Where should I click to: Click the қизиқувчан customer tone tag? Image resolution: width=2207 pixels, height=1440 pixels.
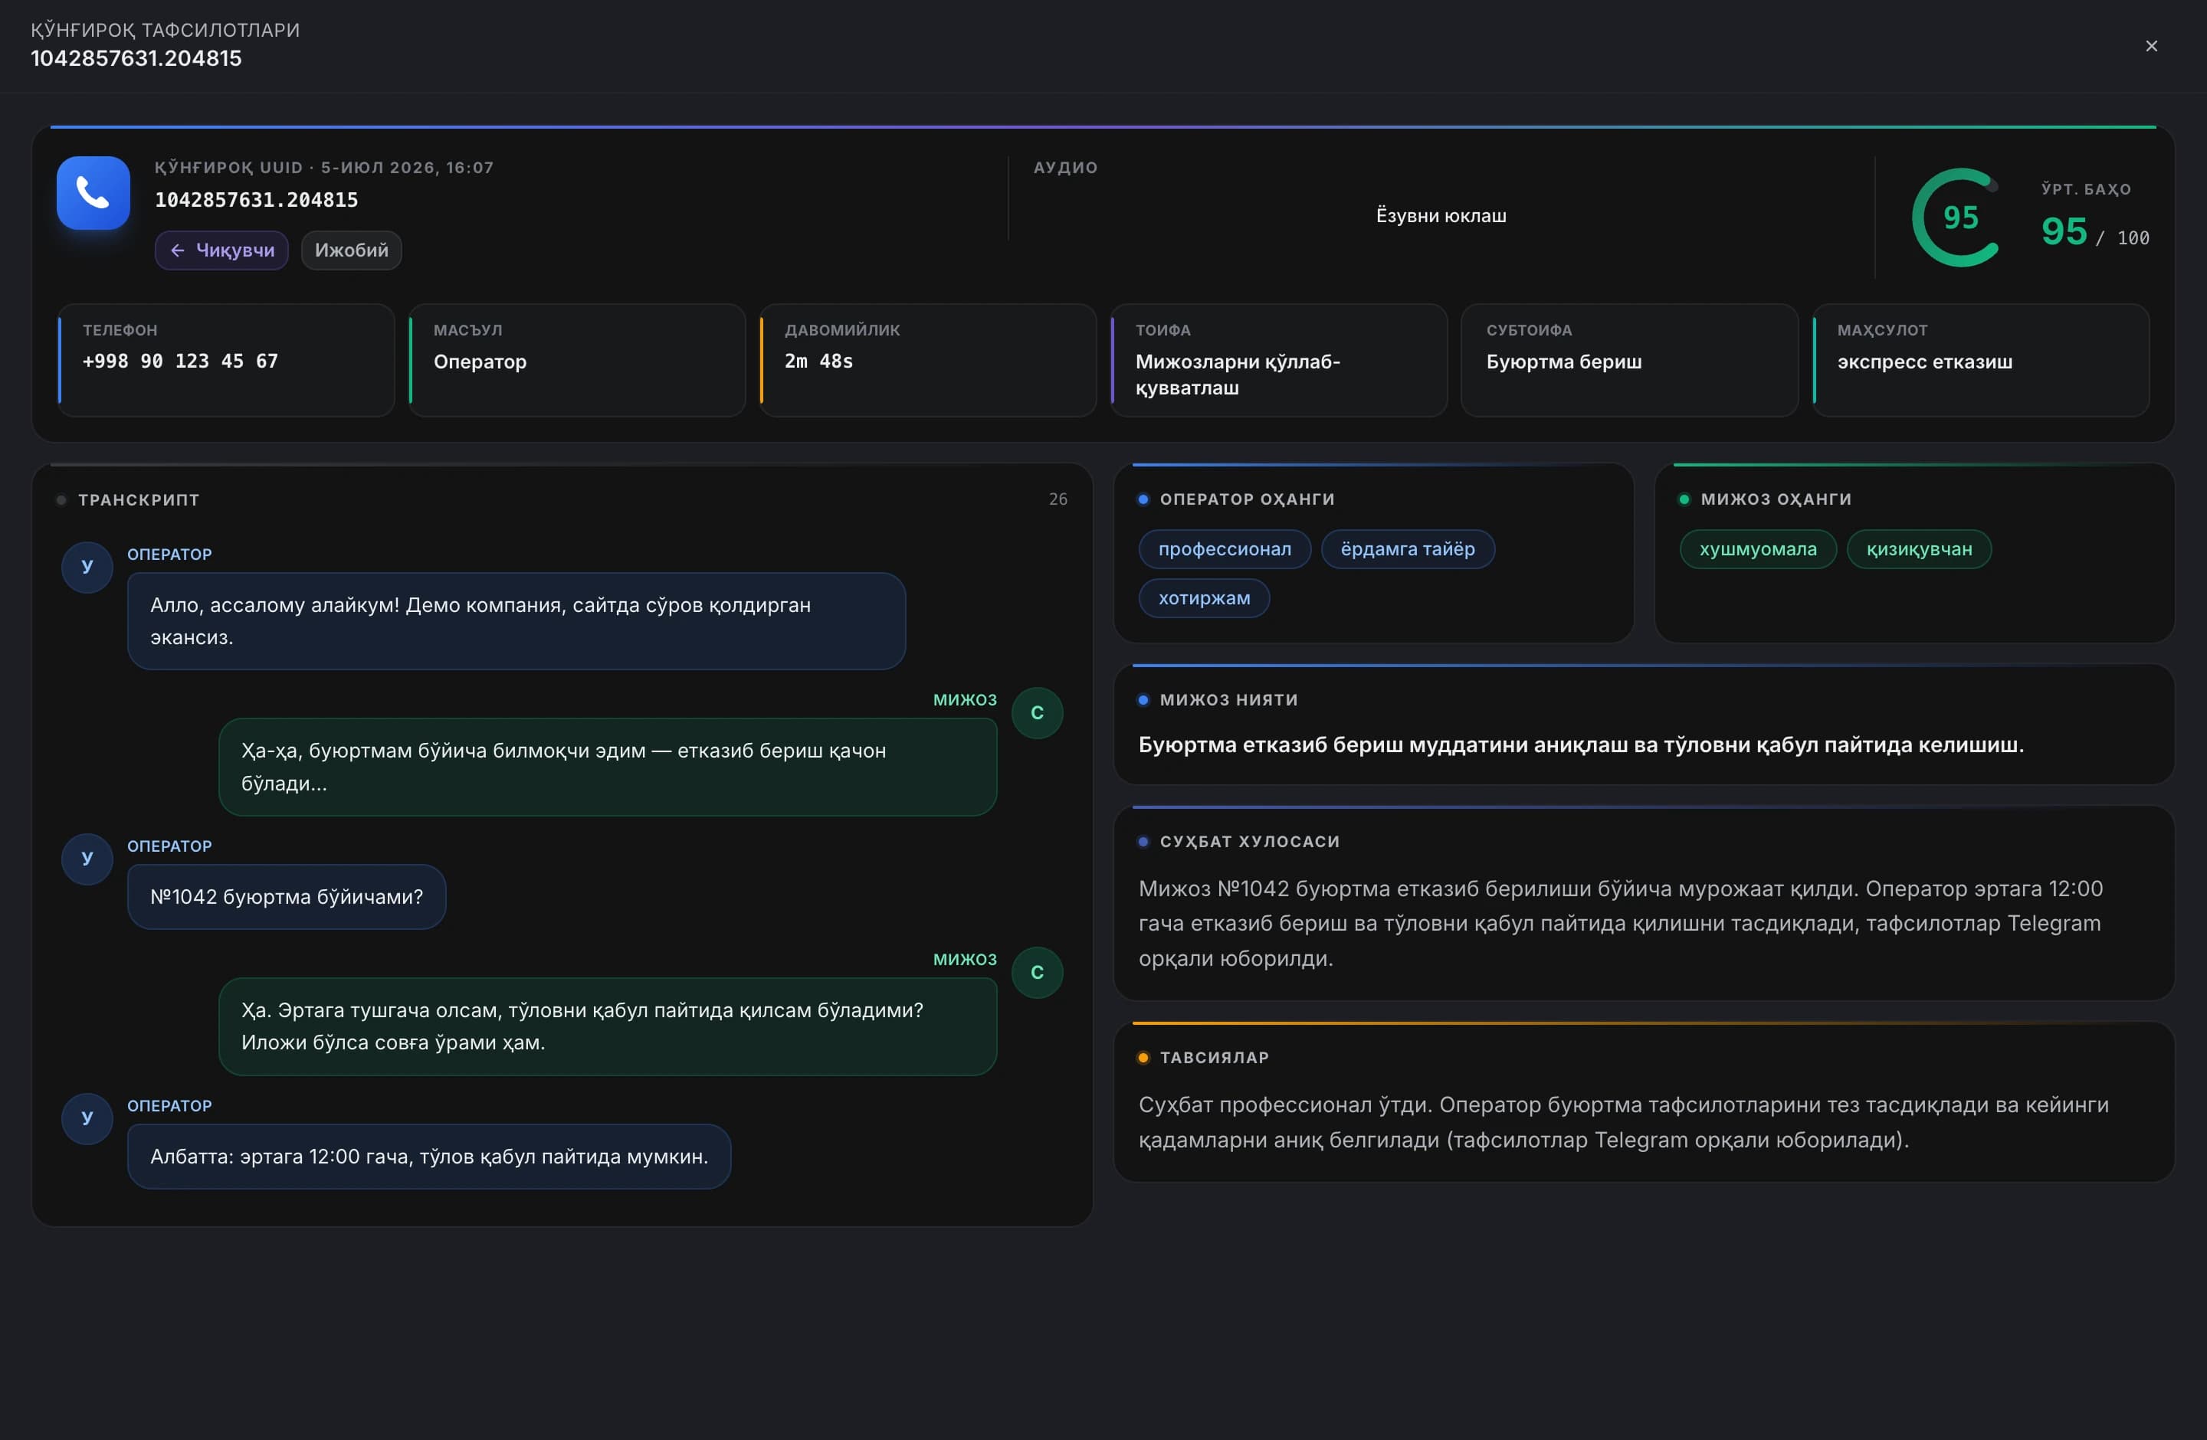point(1919,549)
